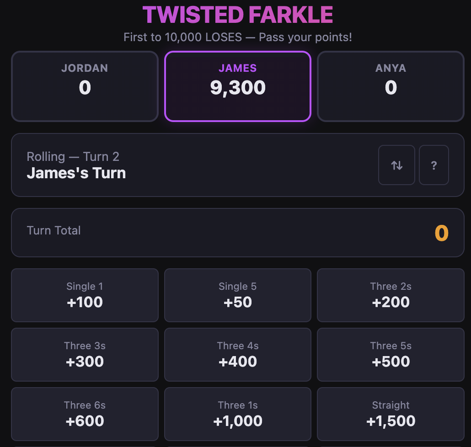Click the Rolling — Turn 2 label
Image resolution: width=471 pixels, height=447 pixels.
click(73, 157)
